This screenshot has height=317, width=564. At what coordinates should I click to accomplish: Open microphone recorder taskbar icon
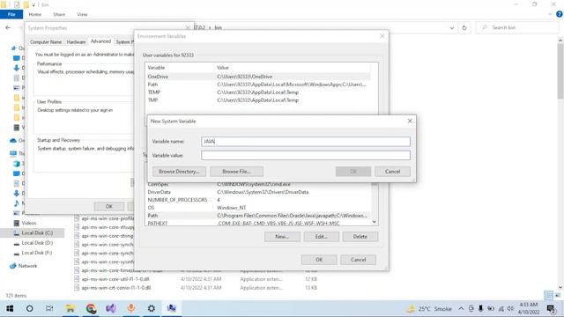click(x=131, y=308)
